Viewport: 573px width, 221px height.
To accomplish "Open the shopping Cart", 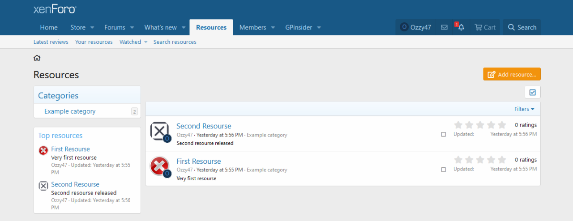I will click(485, 27).
